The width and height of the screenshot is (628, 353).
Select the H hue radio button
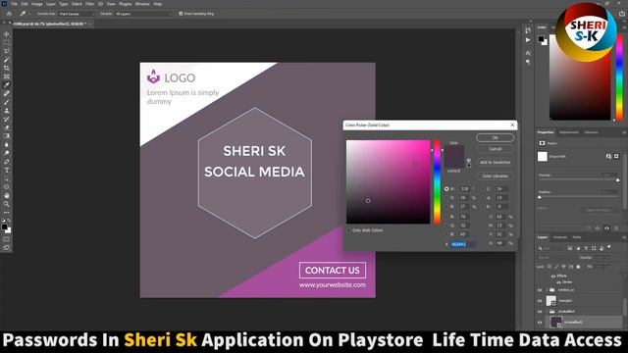446,189
